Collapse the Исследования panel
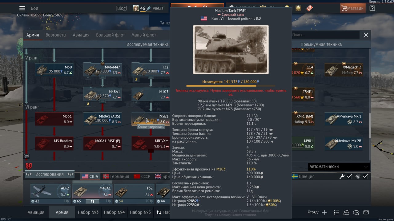The width and height of the screenshot is (394, 221). [x=50, y=174]
